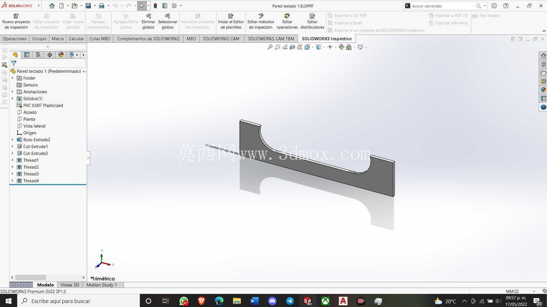Viewport: 547px width, 307px height.
Task: Open the unit system MMGS selector
Action: tap(512, 291)
